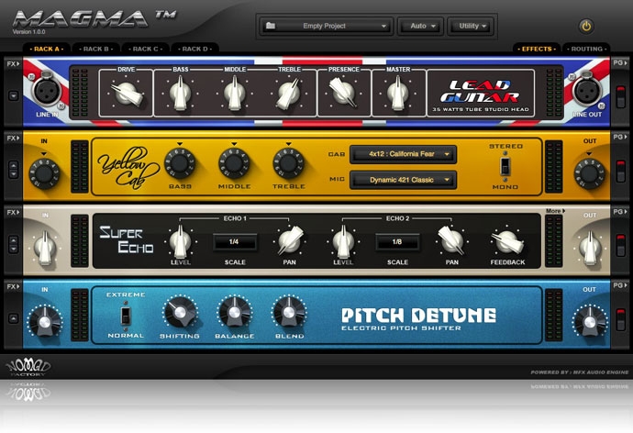
Task: Click the More button on Super Echo
Action: (553, 211)
